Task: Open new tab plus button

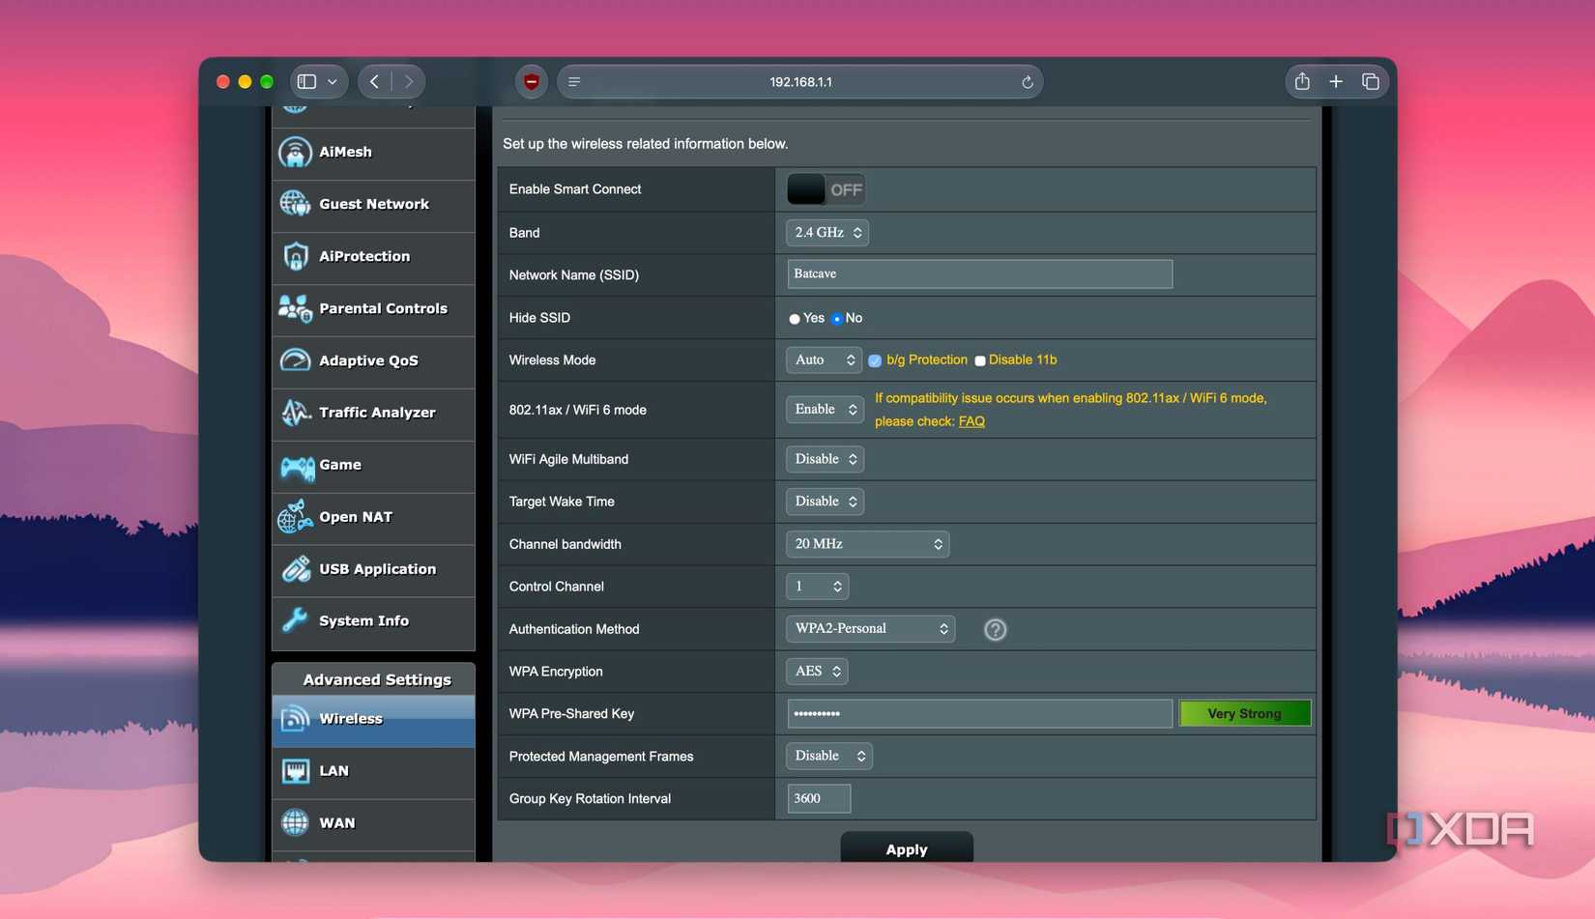Action: [x=1336, y=82]
